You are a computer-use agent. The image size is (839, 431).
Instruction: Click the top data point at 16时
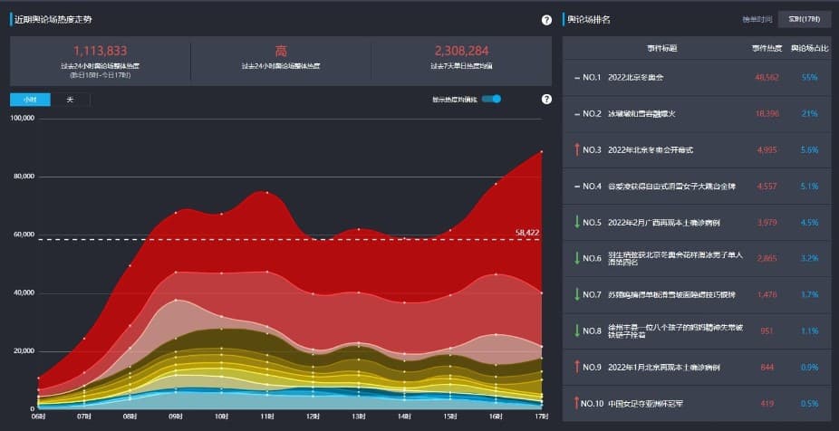point(496,184)
